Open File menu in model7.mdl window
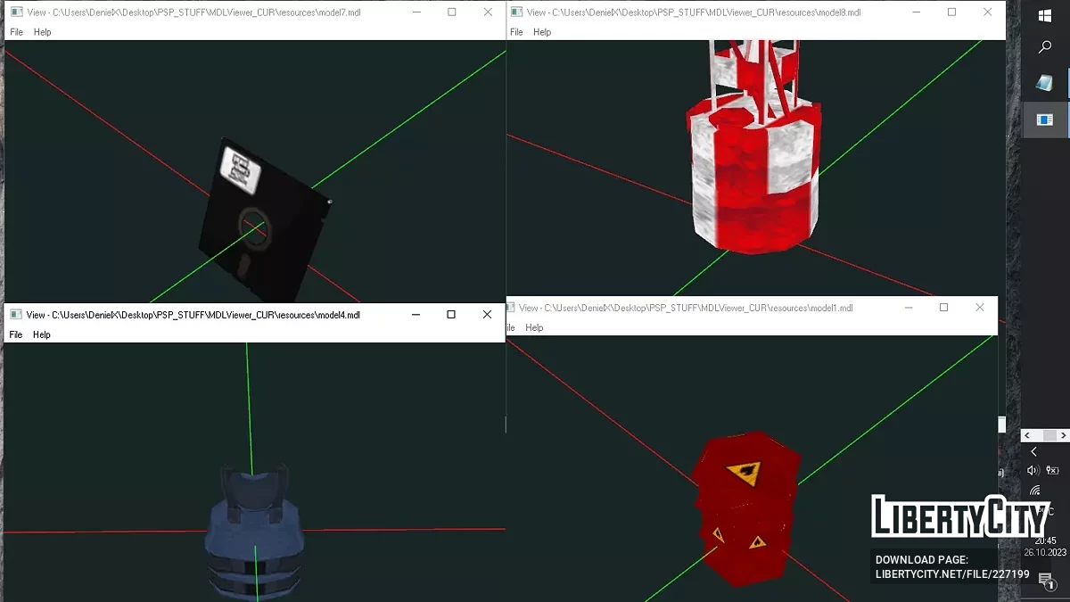1070x602 pixels. tap(16, 32)
